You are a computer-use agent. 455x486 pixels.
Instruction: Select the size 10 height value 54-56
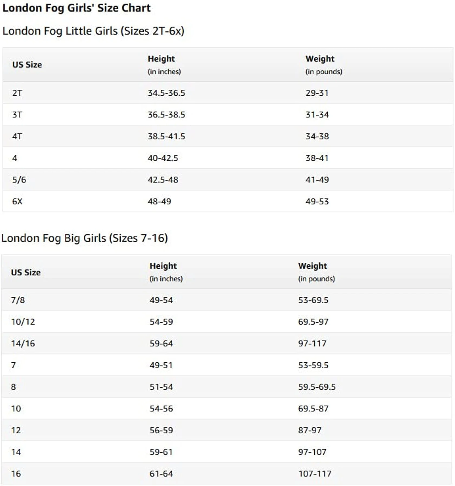(x=161, y=408)
